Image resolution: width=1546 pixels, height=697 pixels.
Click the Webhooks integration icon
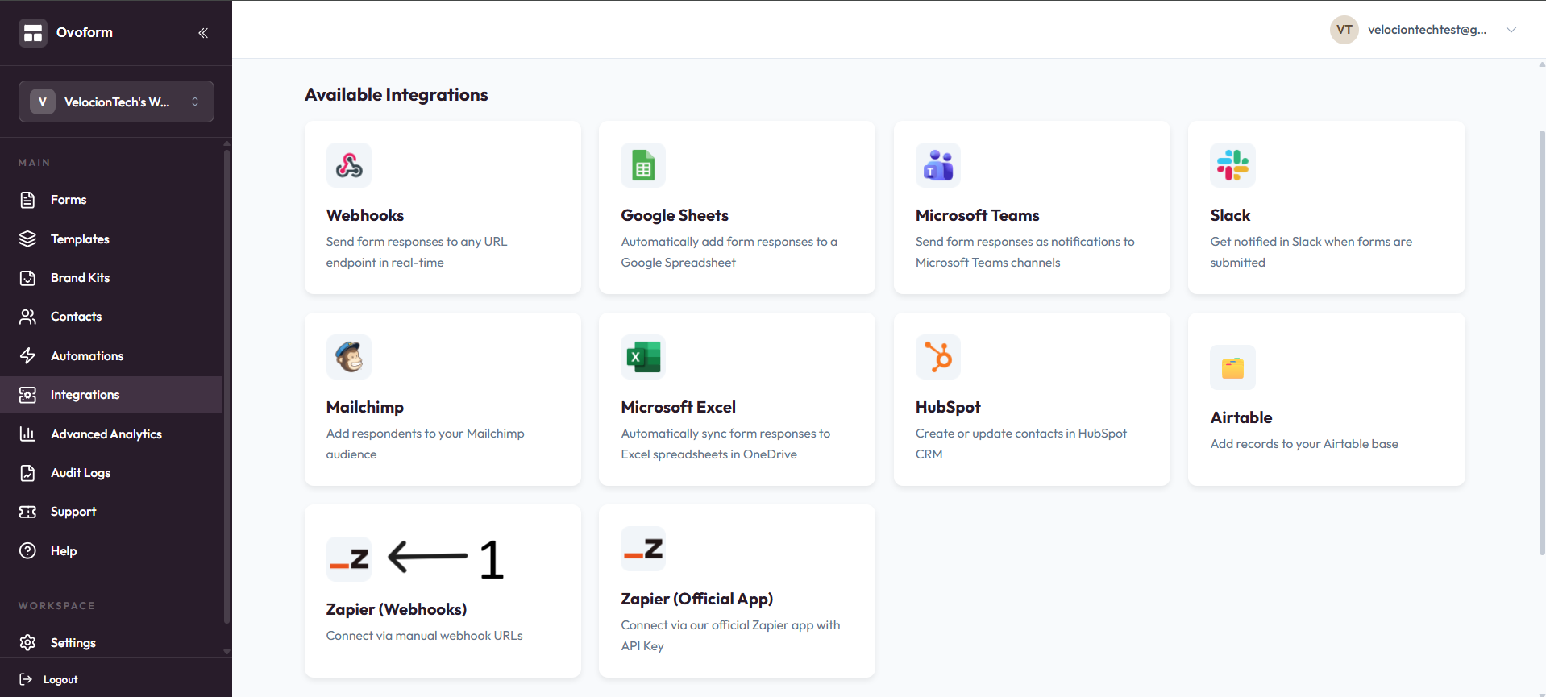click(x=349, y=165)
